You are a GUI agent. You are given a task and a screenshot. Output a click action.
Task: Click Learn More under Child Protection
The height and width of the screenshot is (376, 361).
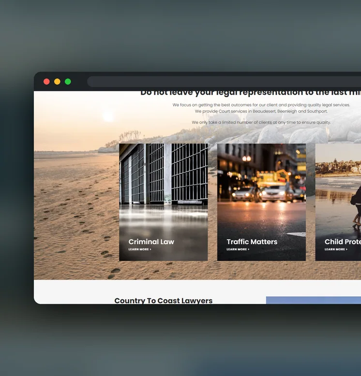point(336,249)
